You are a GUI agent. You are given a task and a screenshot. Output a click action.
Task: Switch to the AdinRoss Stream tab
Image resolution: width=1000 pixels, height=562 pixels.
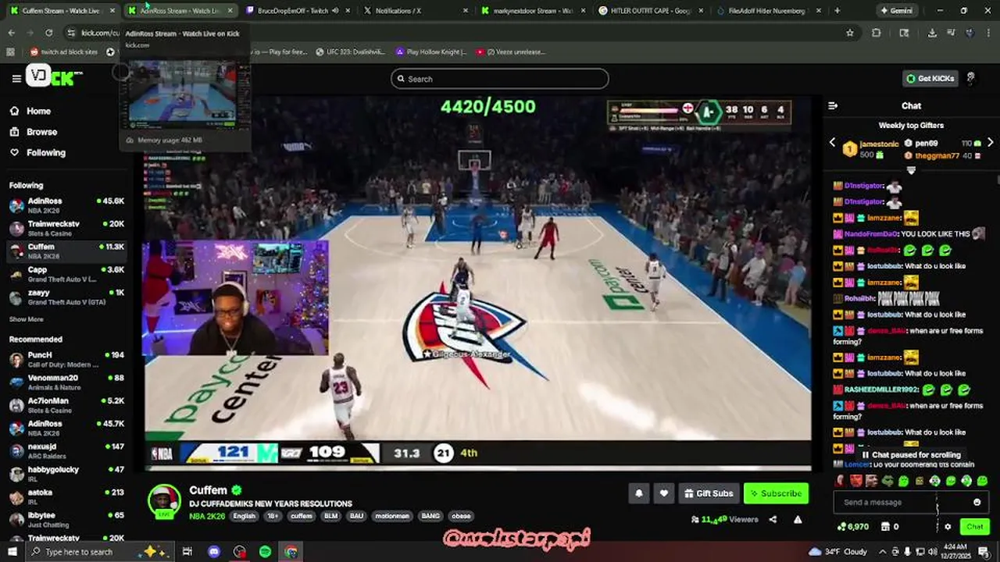(179, 11)
